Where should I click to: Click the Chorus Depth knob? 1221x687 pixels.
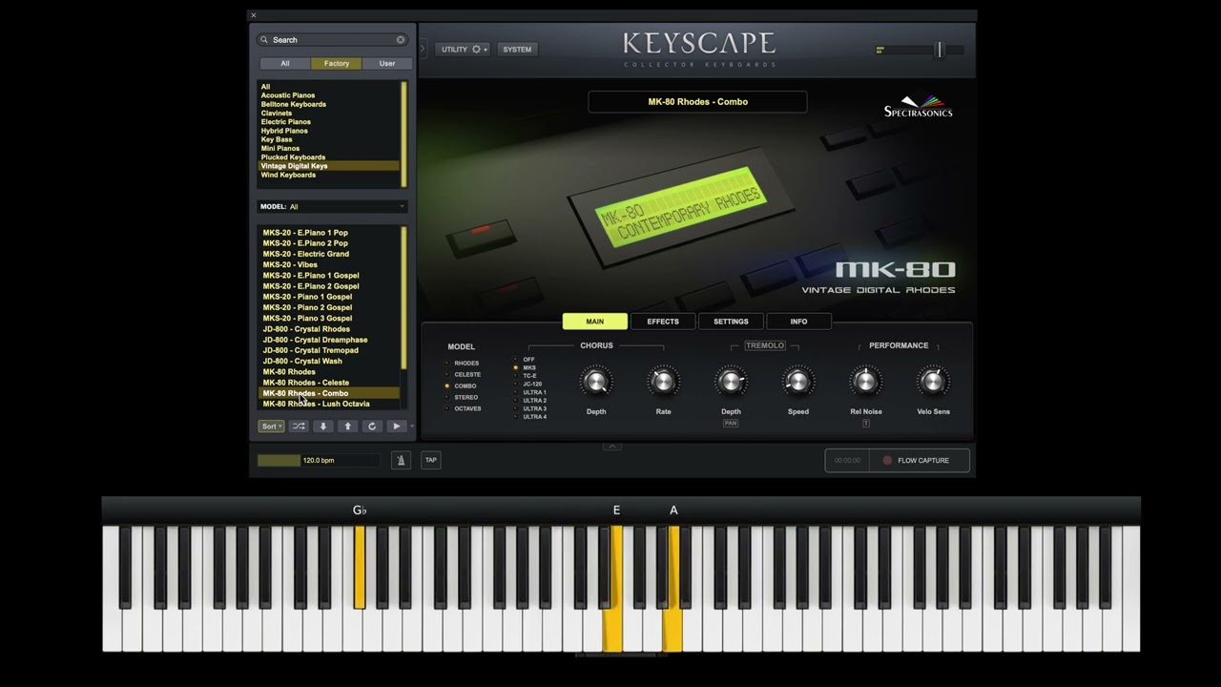pos(596,382)
